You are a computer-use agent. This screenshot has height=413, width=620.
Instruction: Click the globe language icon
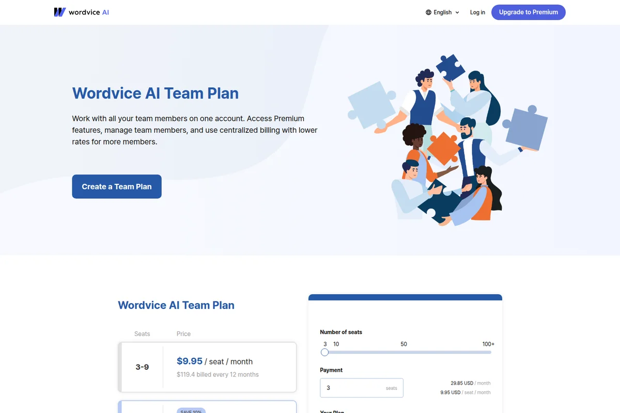point(428,12)
